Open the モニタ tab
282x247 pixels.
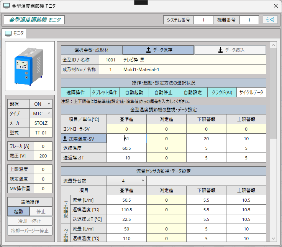[15, 33]
